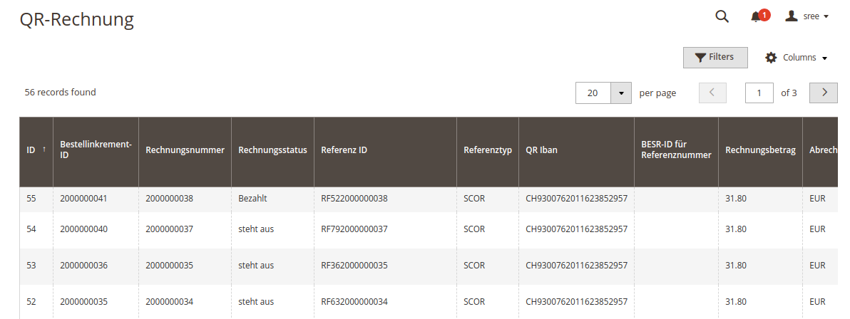The width and height of the screenshot is (850, 319).
Task: Open the Filters panel
Action: [x=715, y=58]
